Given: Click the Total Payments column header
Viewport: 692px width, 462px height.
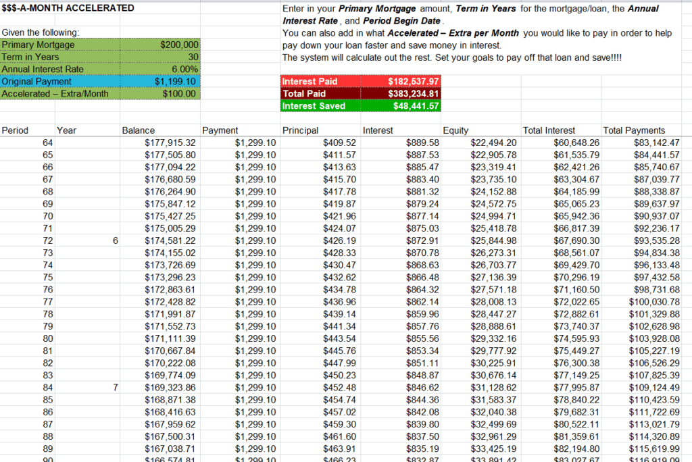Looking at the screenshot, I should click(x=641, y=130).
